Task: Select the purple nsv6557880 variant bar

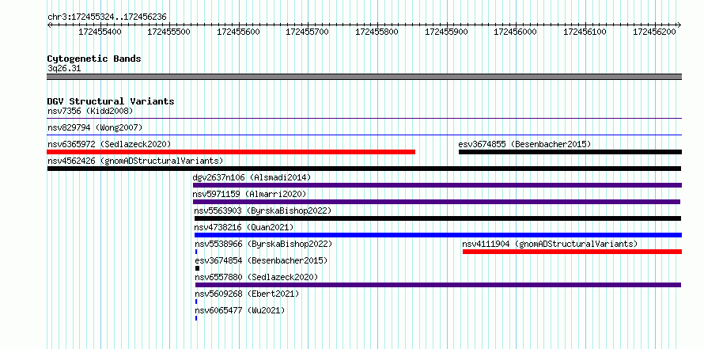Action: click(438, 285)
